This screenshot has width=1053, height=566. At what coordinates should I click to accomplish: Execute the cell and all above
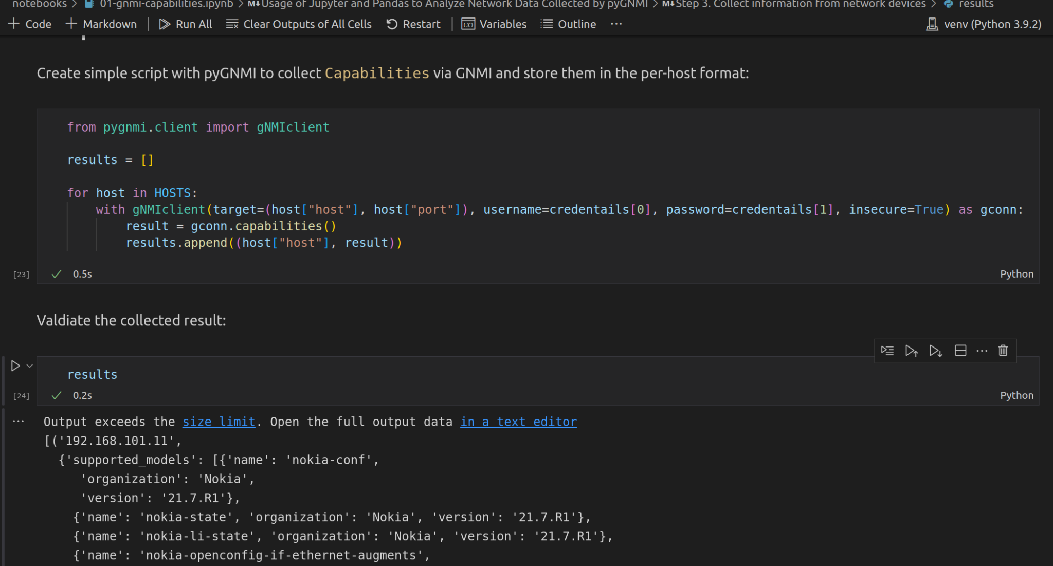point(912,351)
